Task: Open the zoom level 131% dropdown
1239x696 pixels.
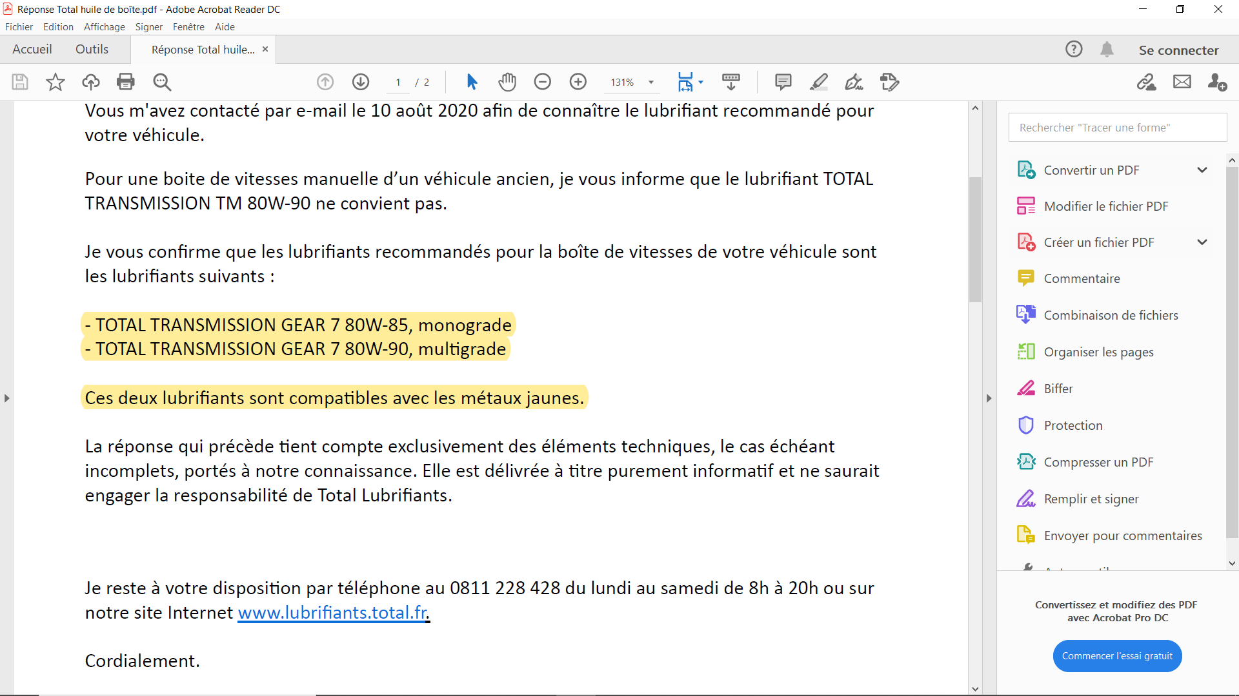Action: (651, 82)
